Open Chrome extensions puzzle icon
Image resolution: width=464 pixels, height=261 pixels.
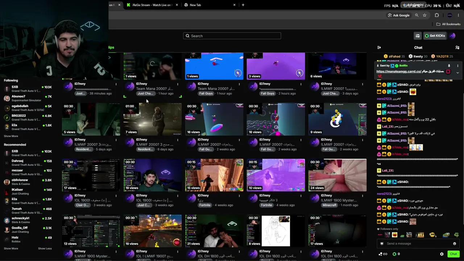pos(437,15)
